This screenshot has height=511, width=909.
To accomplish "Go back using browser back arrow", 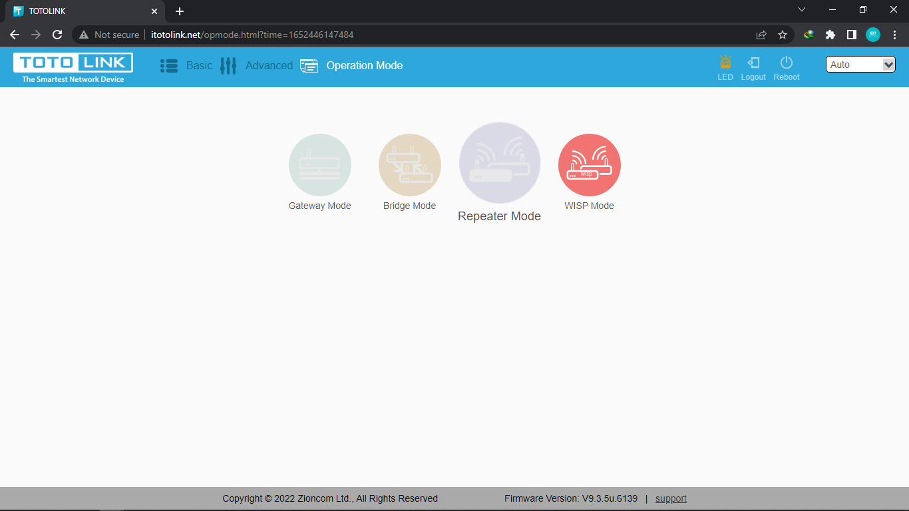I will tap(15, 35).
